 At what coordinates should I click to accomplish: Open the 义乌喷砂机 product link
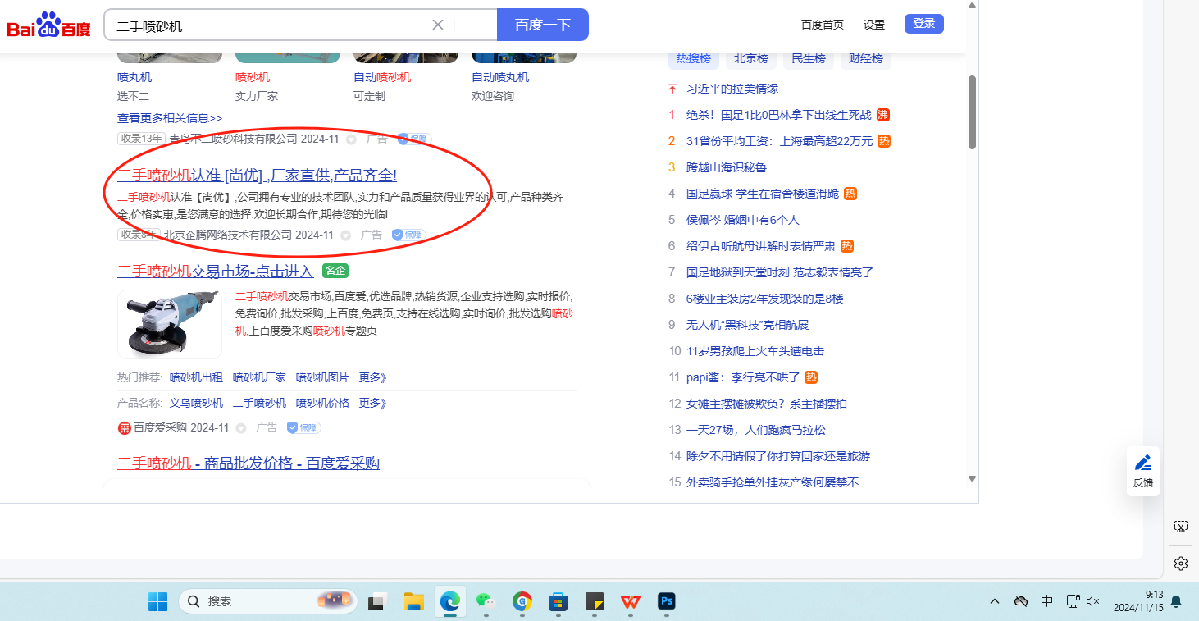[x=196, y=403]
